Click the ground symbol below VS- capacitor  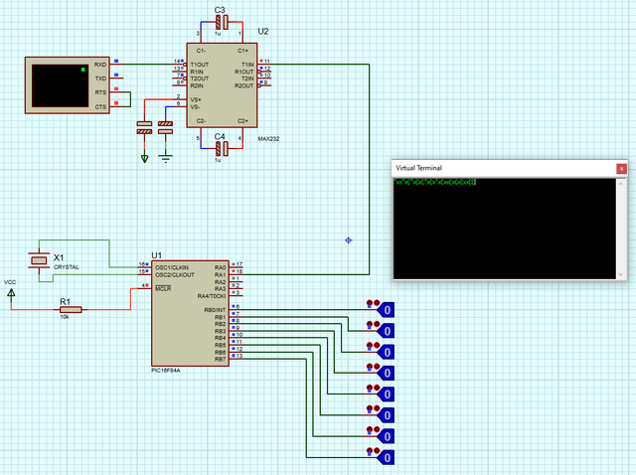[x=165, y=158]
